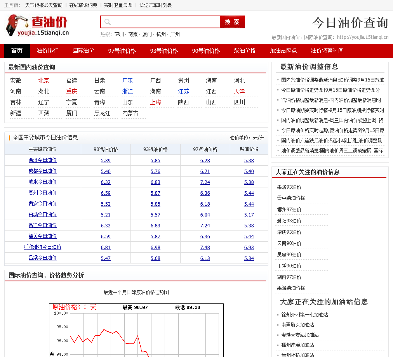393x357 pixels.
Task: Open 陵水今日油价 link
Action: click(43, 182)
